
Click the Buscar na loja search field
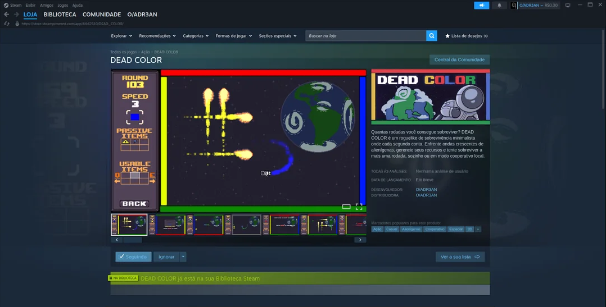[x=365, y=35]
